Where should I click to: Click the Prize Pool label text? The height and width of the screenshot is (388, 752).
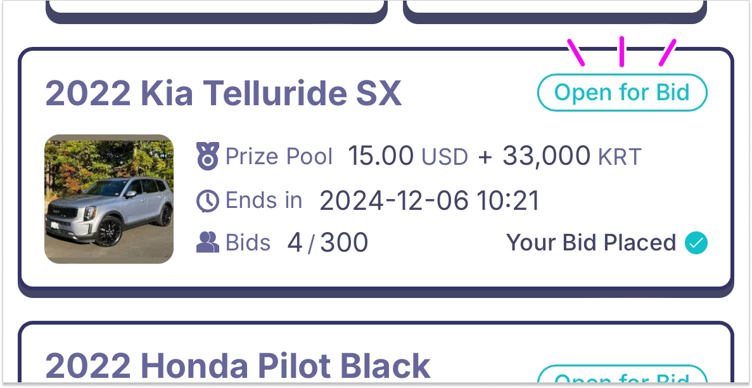[279, 157]
